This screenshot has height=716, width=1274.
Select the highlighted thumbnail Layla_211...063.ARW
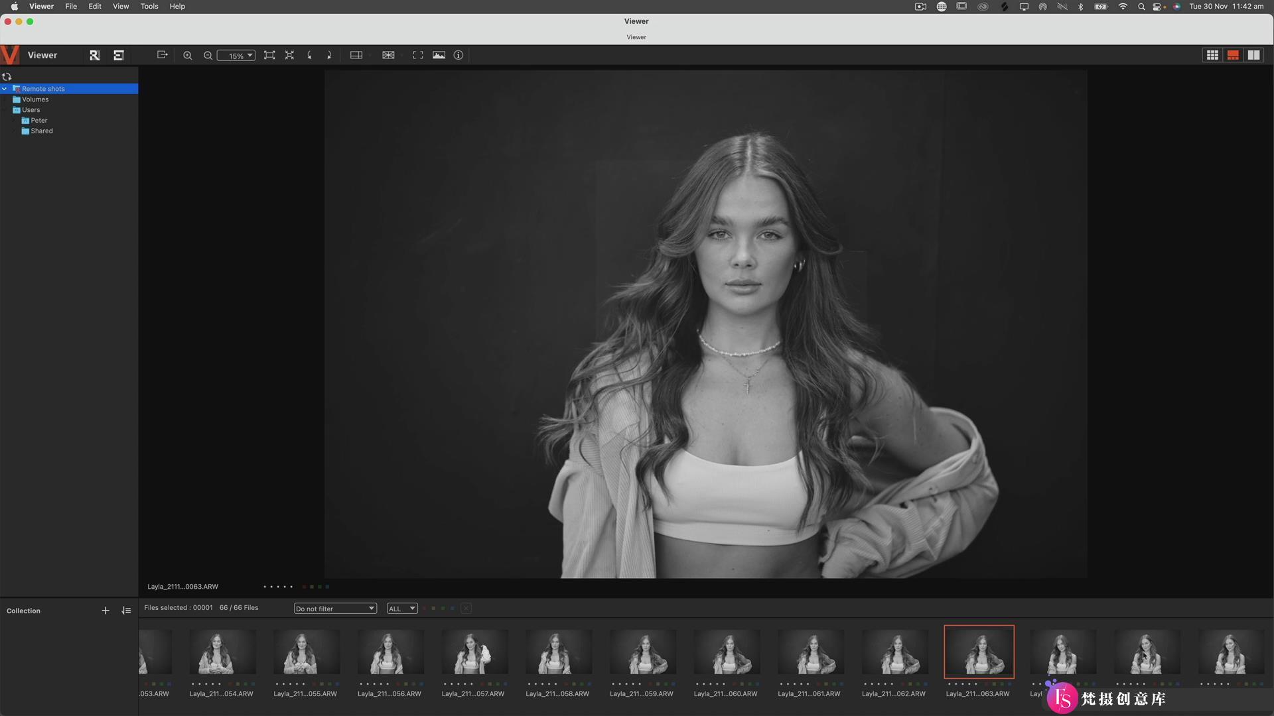tap(979, 652)
